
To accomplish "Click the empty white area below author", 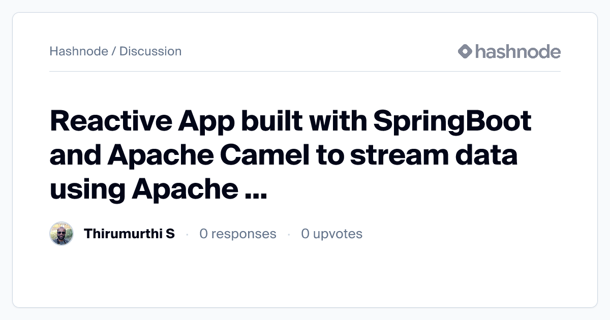I will [305, 277].
